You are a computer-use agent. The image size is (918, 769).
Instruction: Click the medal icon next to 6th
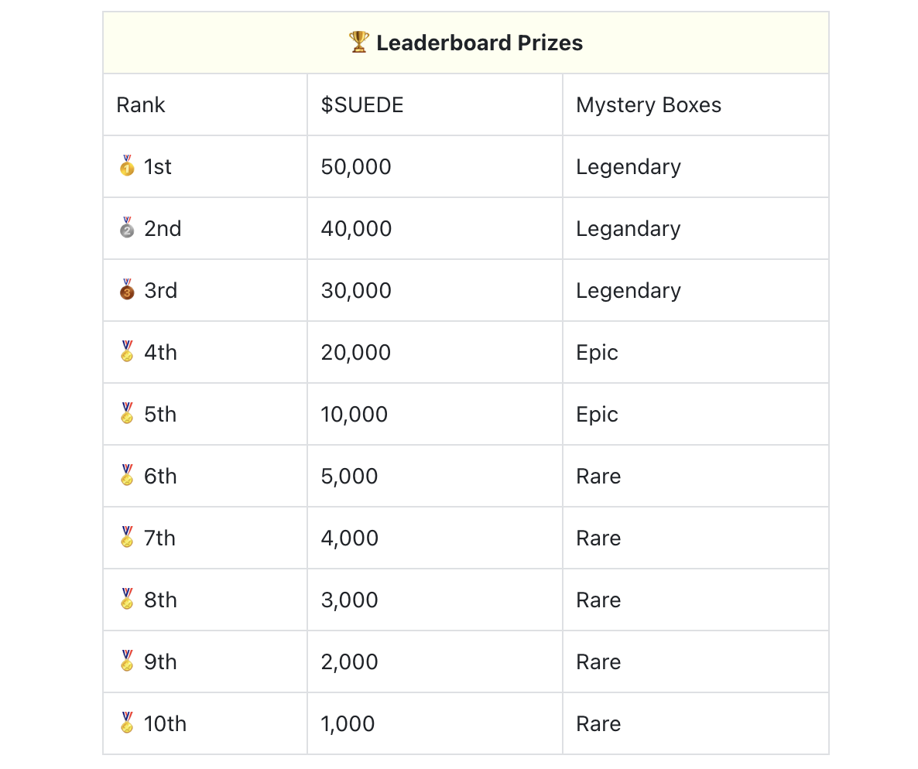(x=127, y=476)
